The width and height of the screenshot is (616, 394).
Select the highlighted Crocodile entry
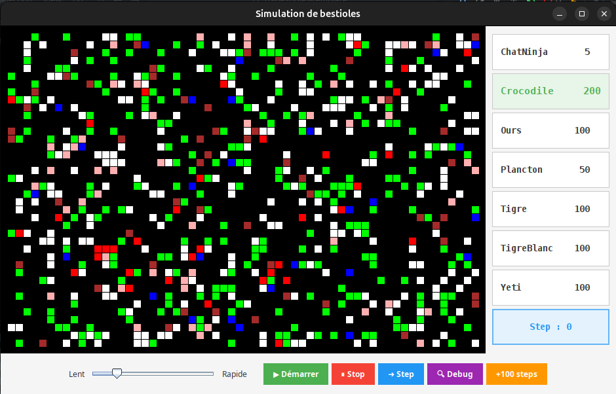click(550, 92)
